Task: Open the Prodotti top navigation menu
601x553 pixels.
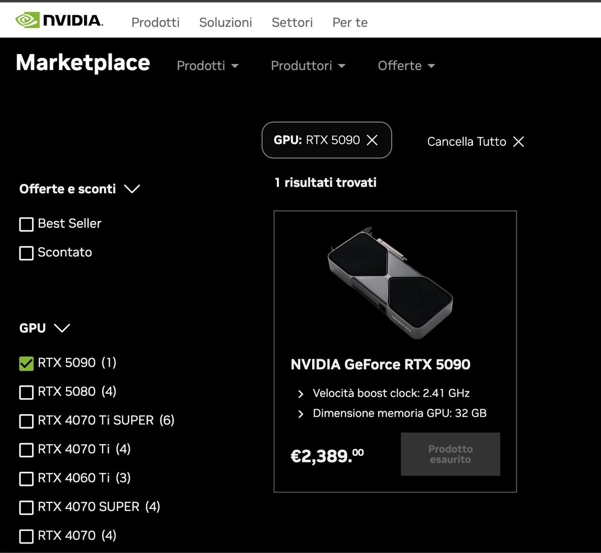Action: pos(155,23)
